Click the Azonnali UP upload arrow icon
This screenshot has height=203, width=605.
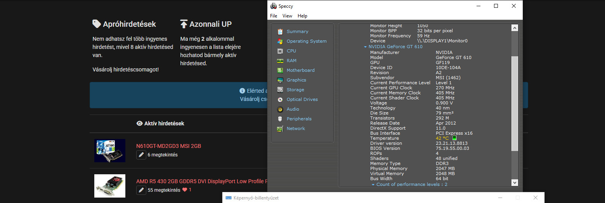184,24
